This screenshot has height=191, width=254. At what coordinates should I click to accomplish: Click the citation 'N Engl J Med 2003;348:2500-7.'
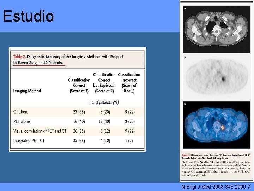point(217,187)
